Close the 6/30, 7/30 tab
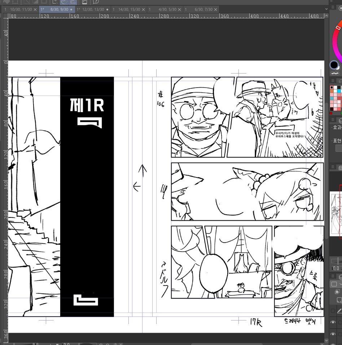342x345 pixels. [216, 9]
